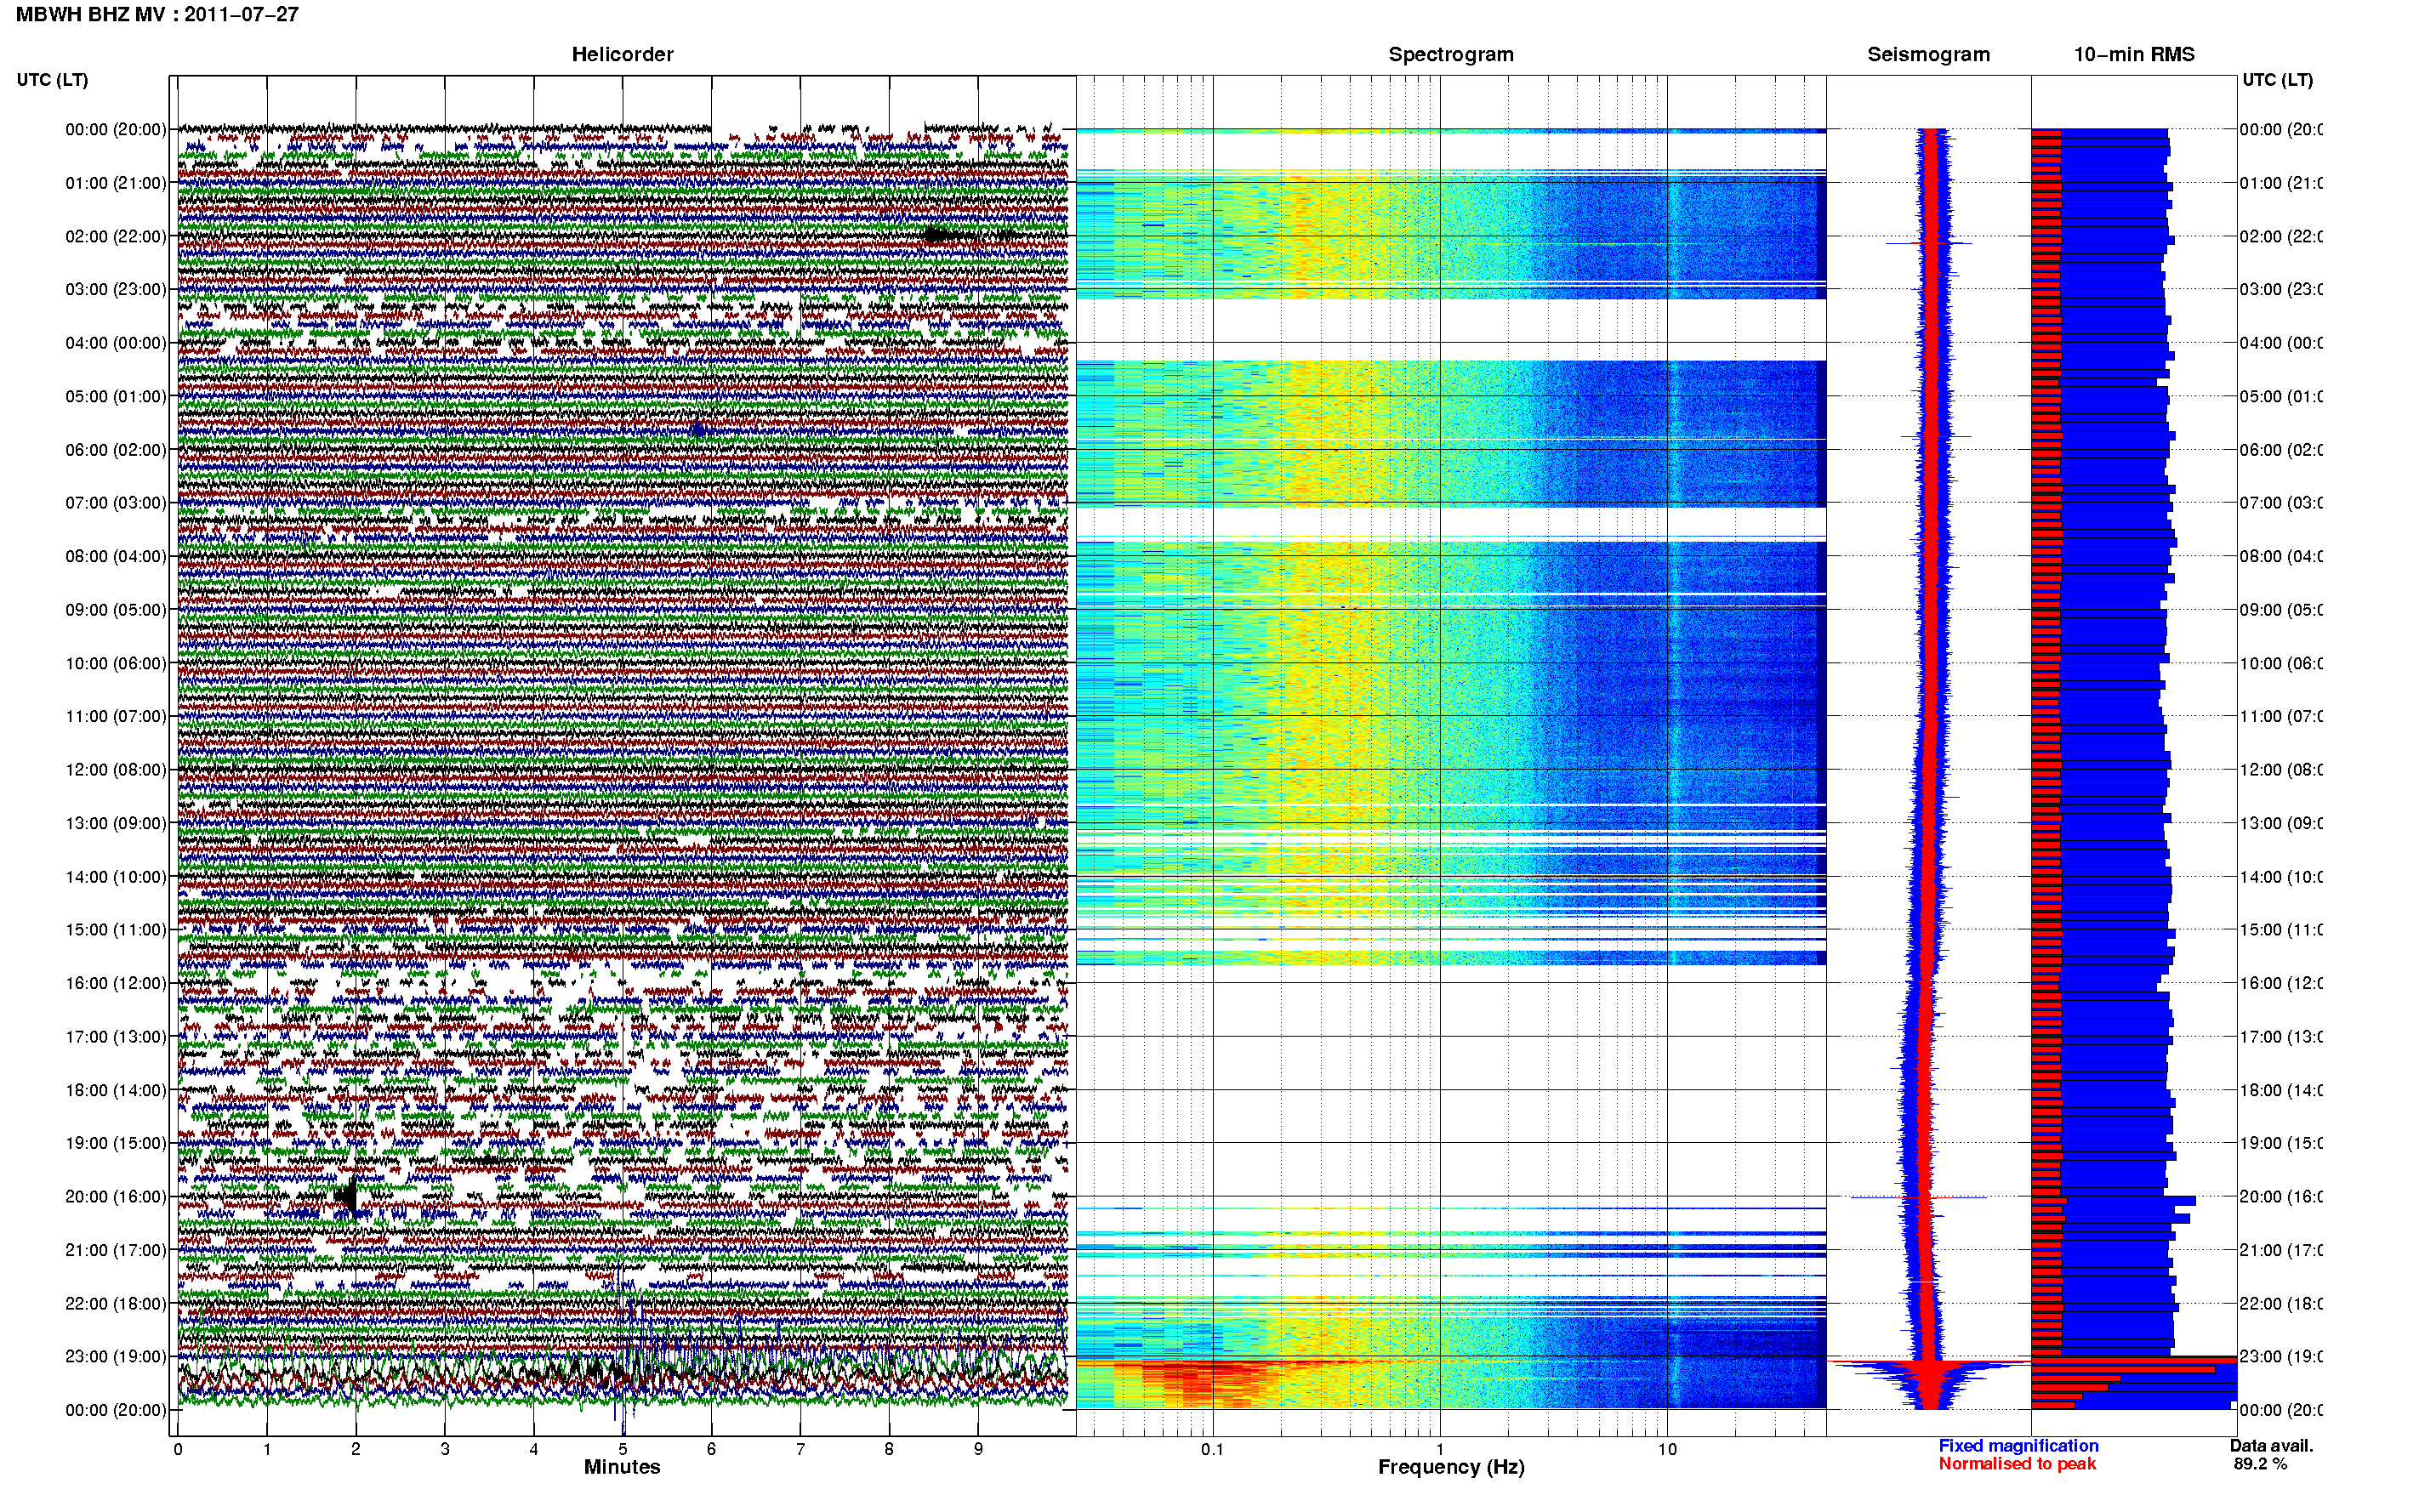2419x1512 pixels.
Task: Click the seismogram peak spike at 23:00
Action: (x=1929, y=1362)
